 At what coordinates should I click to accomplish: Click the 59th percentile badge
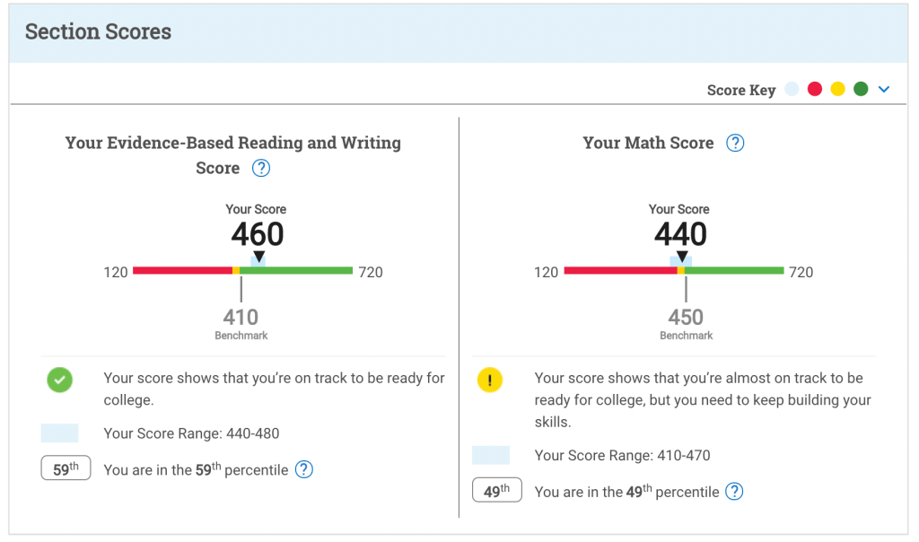(66, 468)
